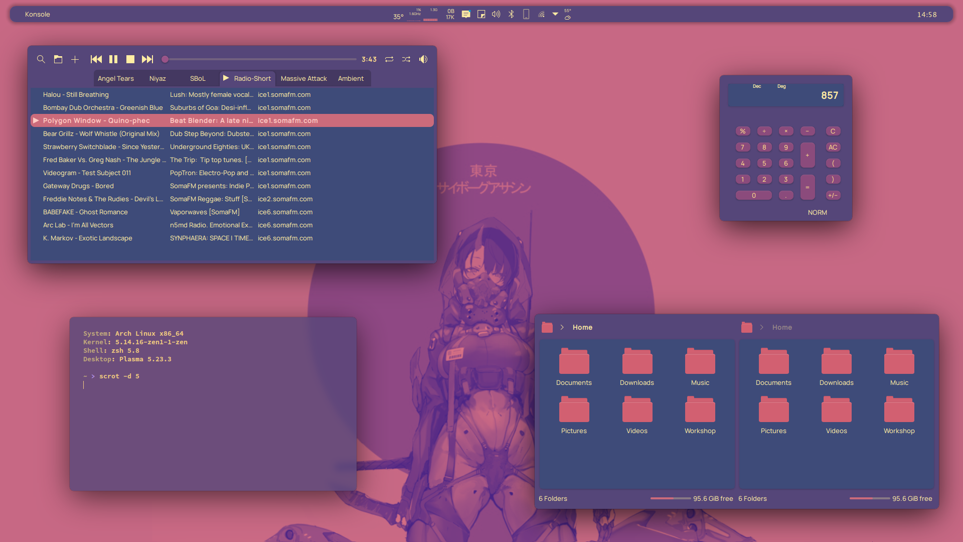Pause the current playback
Image resolution: width=963 pixels, height=542 pixels.
coord(113,59)
